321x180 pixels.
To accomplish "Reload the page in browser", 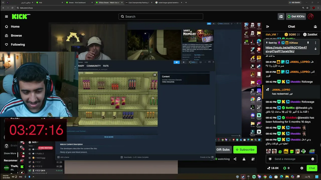I will 12,8.
